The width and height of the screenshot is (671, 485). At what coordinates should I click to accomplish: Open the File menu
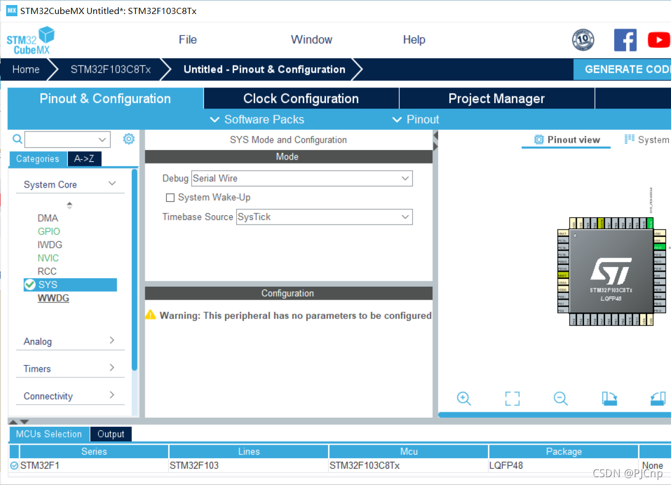click(x=187, y=40)
